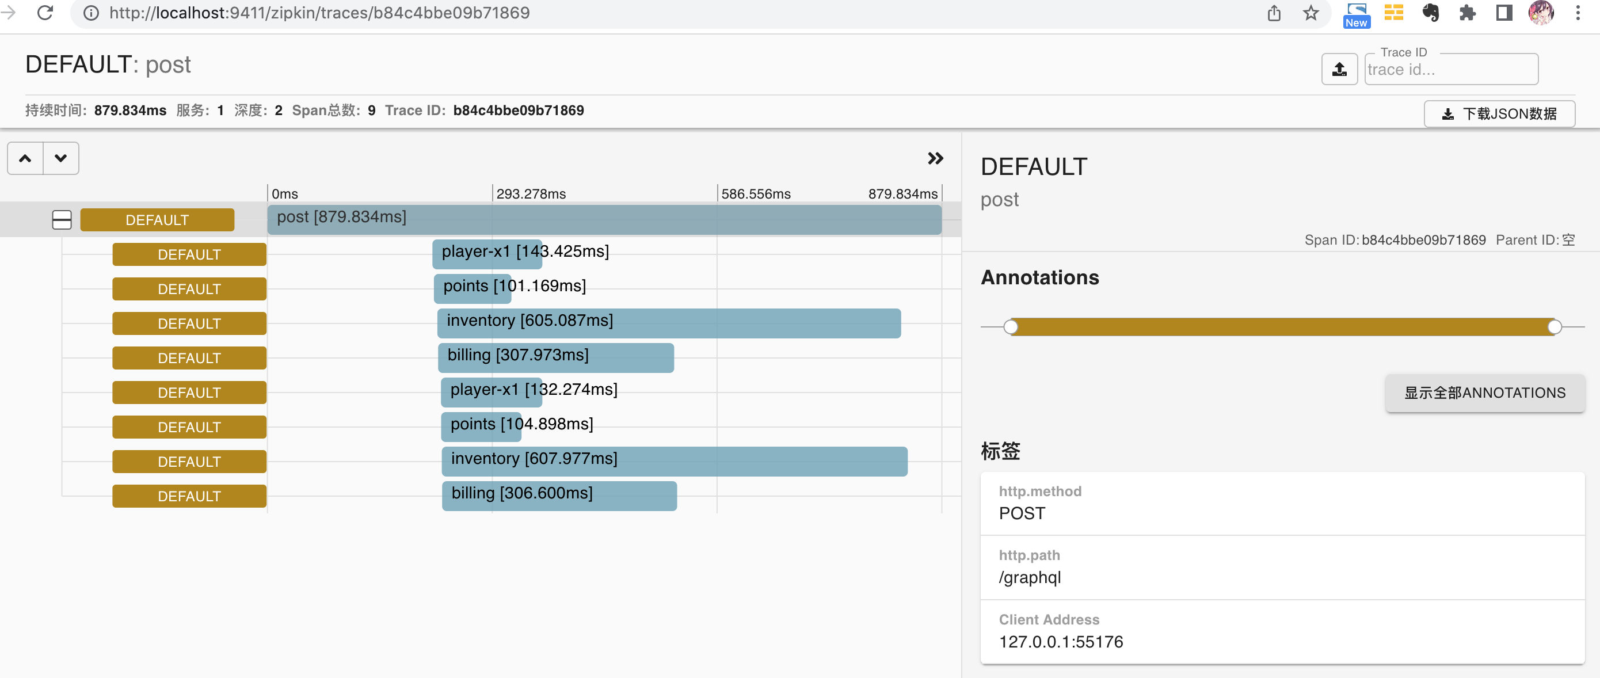Open Chrome three-dot menu
1600x678 pixels.
[1577, 13]
